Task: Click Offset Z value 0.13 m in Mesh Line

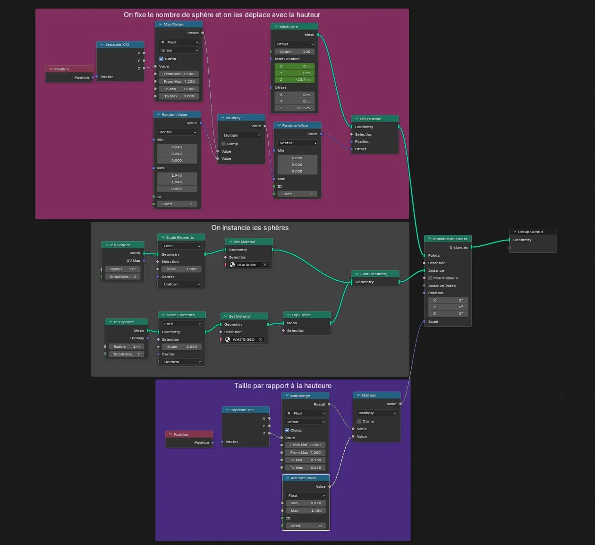Action: pyautogui.click(x=295, y=108)
